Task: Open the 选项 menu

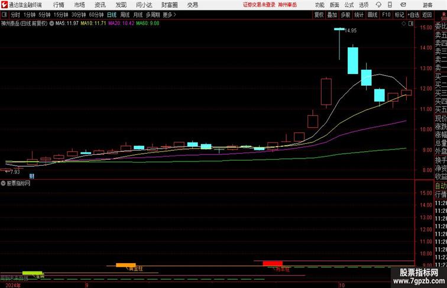Action: (364, 5)
